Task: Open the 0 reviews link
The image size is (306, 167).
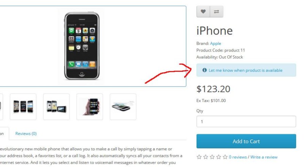Action: pyautogui.click(x=238, y=157)
